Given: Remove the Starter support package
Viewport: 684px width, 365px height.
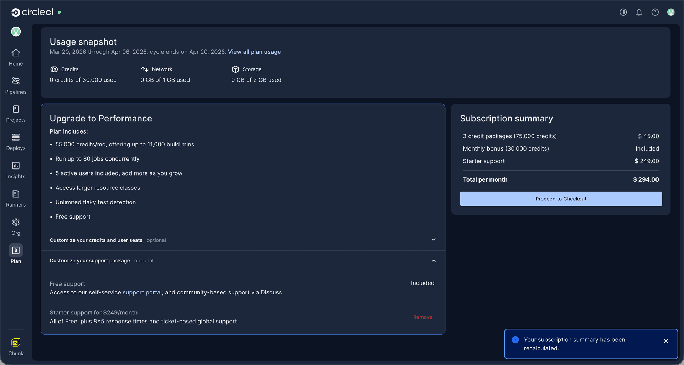Looking at the screenshot, I should tap(423, 317).
